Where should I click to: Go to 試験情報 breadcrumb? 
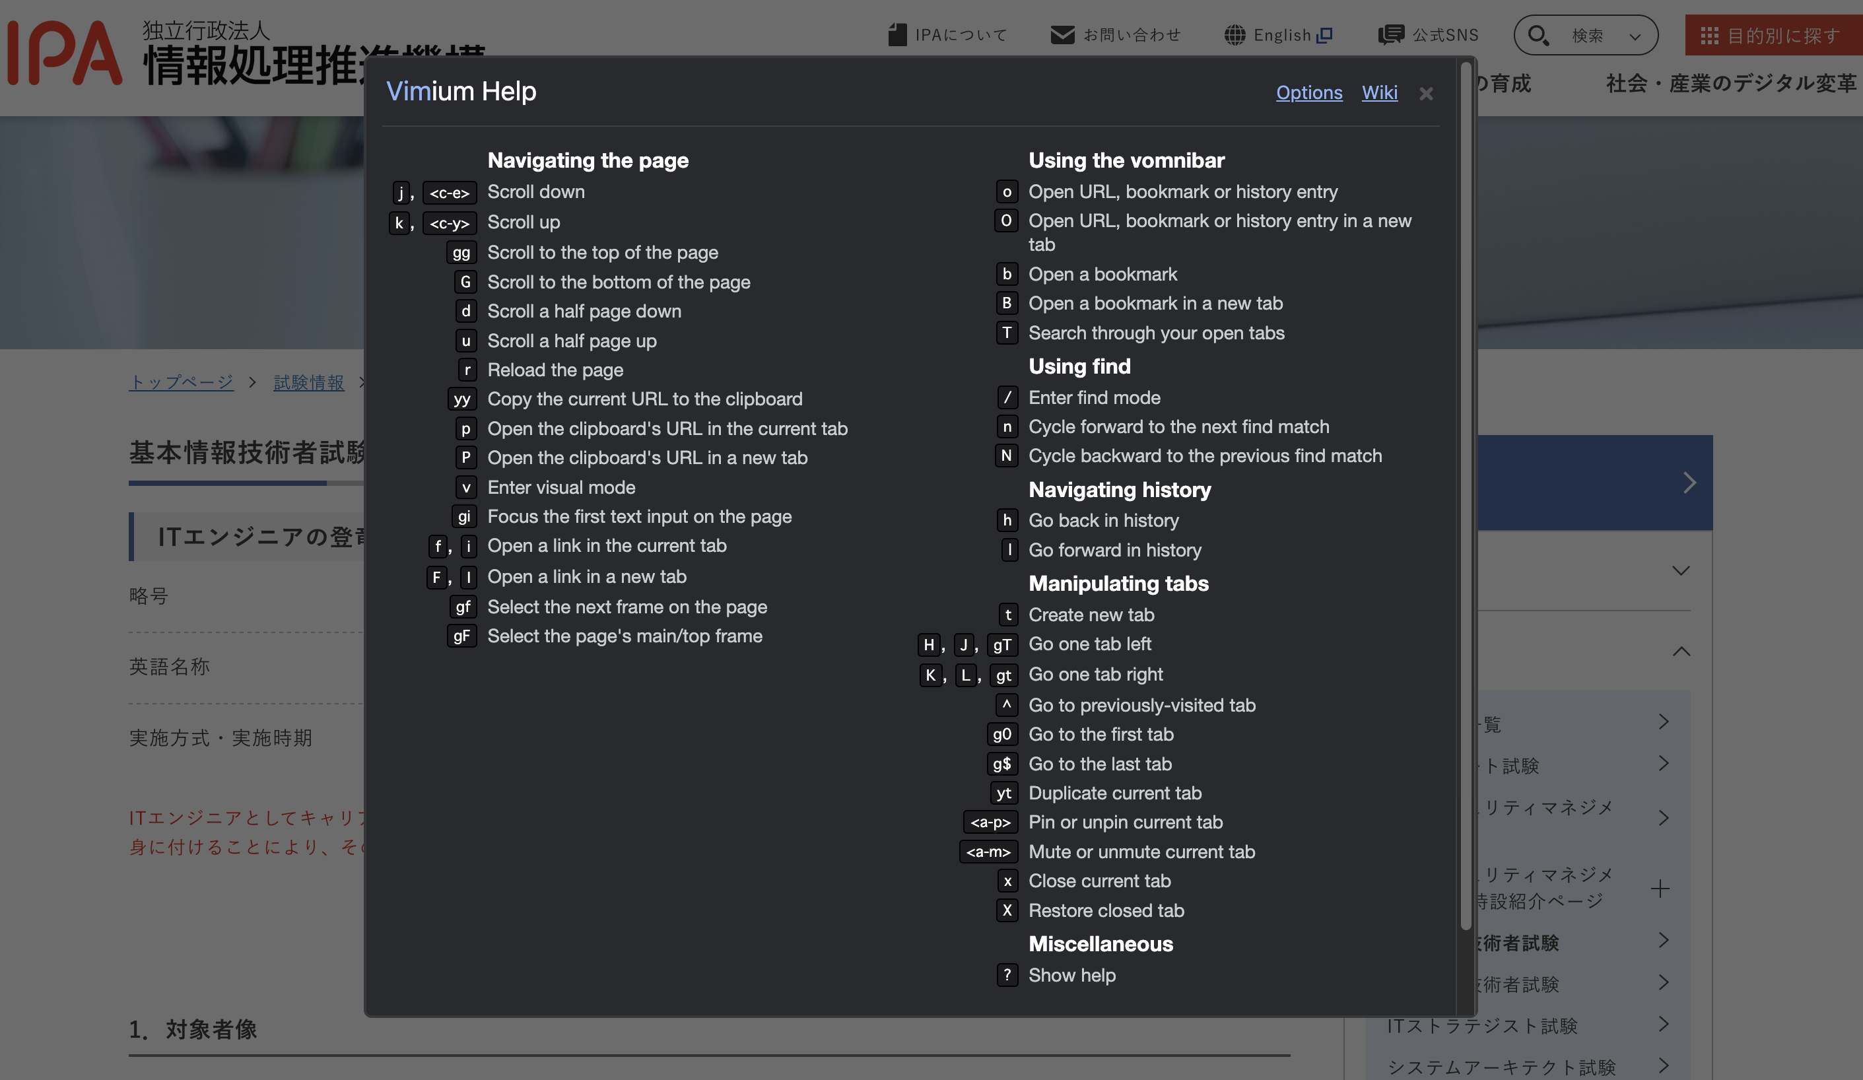click(x=308, y=382)
